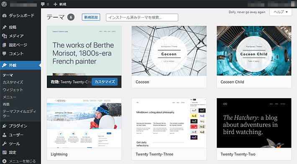Expand the ヘルプ dropdown
This screenshot has width=297, height=164.
coord(281,12)
